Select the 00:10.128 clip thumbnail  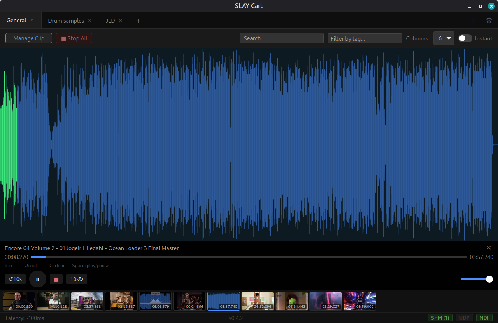click(x=53, y=301)
